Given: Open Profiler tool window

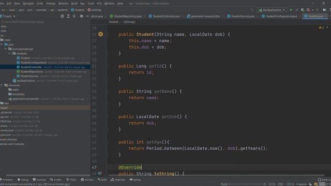Looking at the screenshot, I should tap(56, 180).
